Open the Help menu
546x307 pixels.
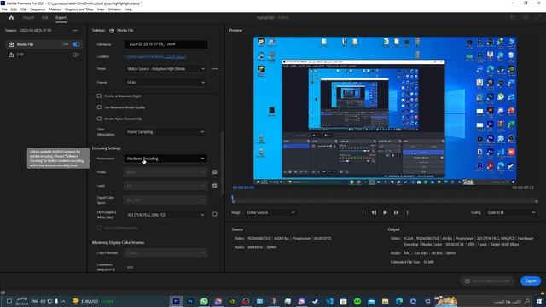click(x=128, y=9)
